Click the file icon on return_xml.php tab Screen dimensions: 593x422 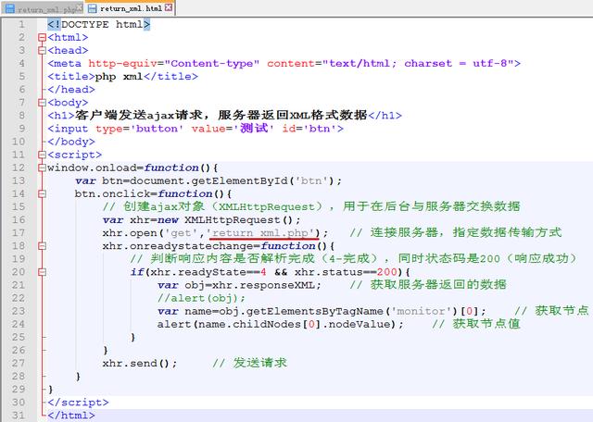(8, 8)
